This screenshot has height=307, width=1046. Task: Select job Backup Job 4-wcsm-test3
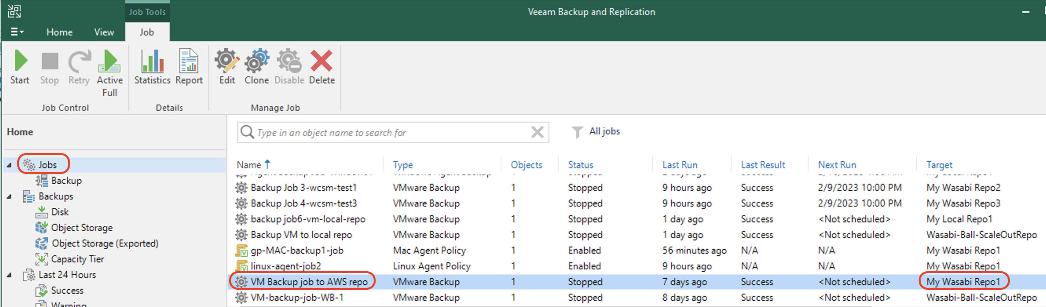pos(636,203)
